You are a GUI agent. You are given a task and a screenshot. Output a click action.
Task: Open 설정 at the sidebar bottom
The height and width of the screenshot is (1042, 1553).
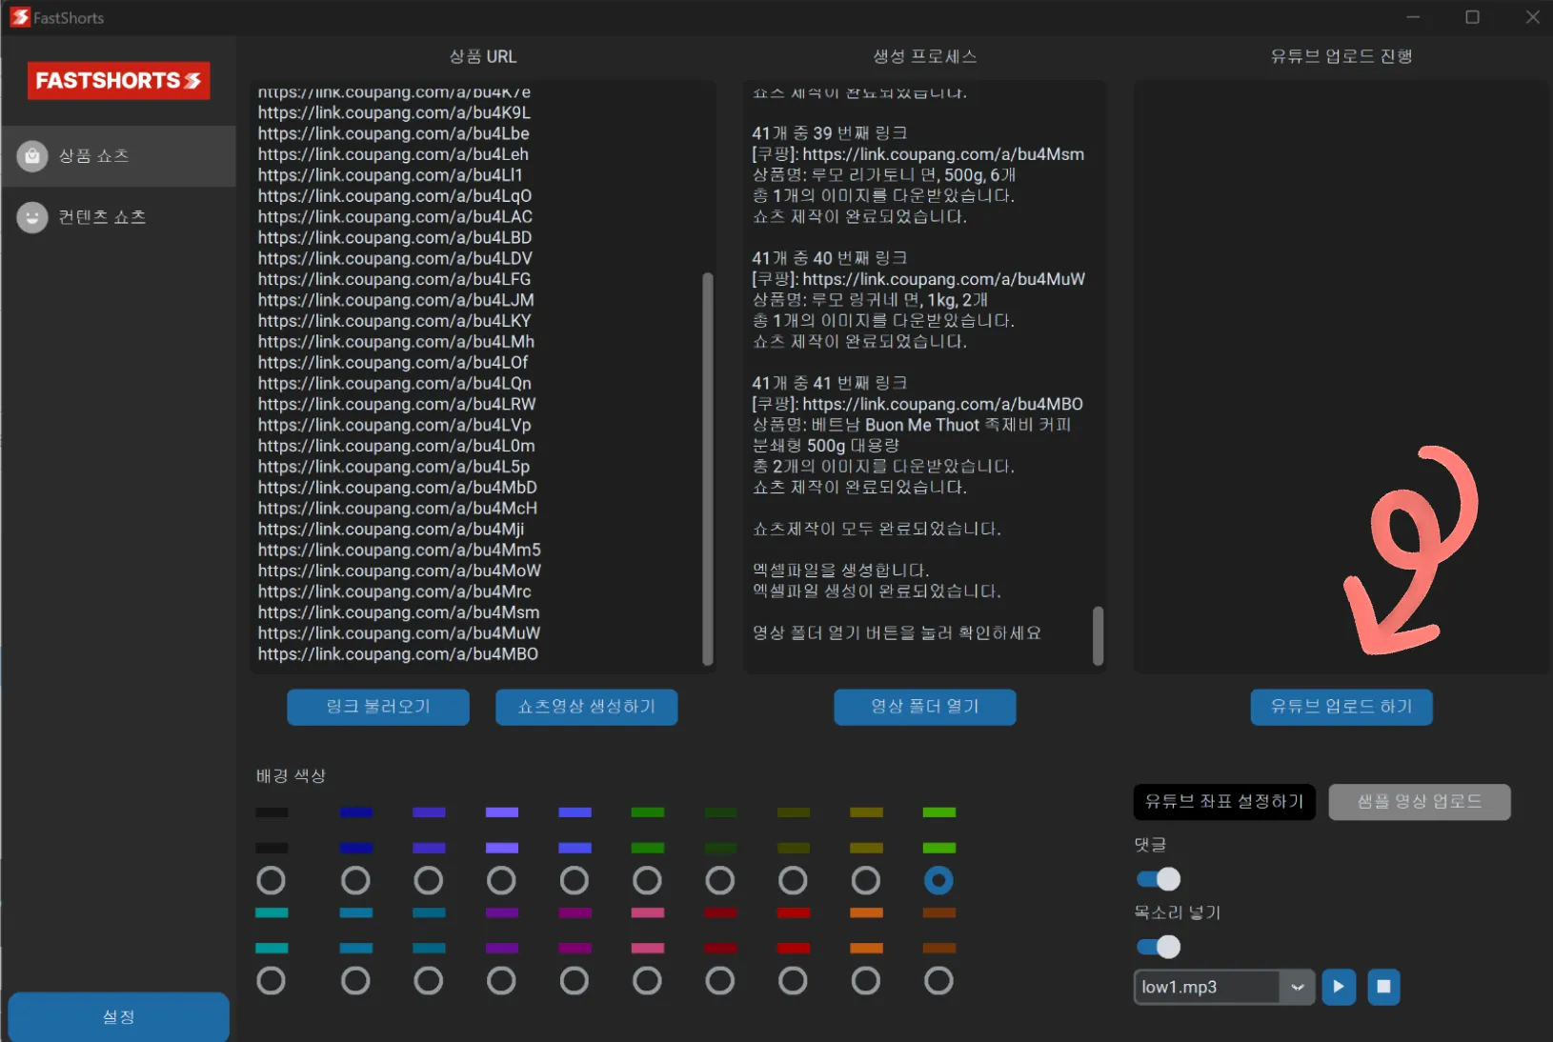(119, 1016)
